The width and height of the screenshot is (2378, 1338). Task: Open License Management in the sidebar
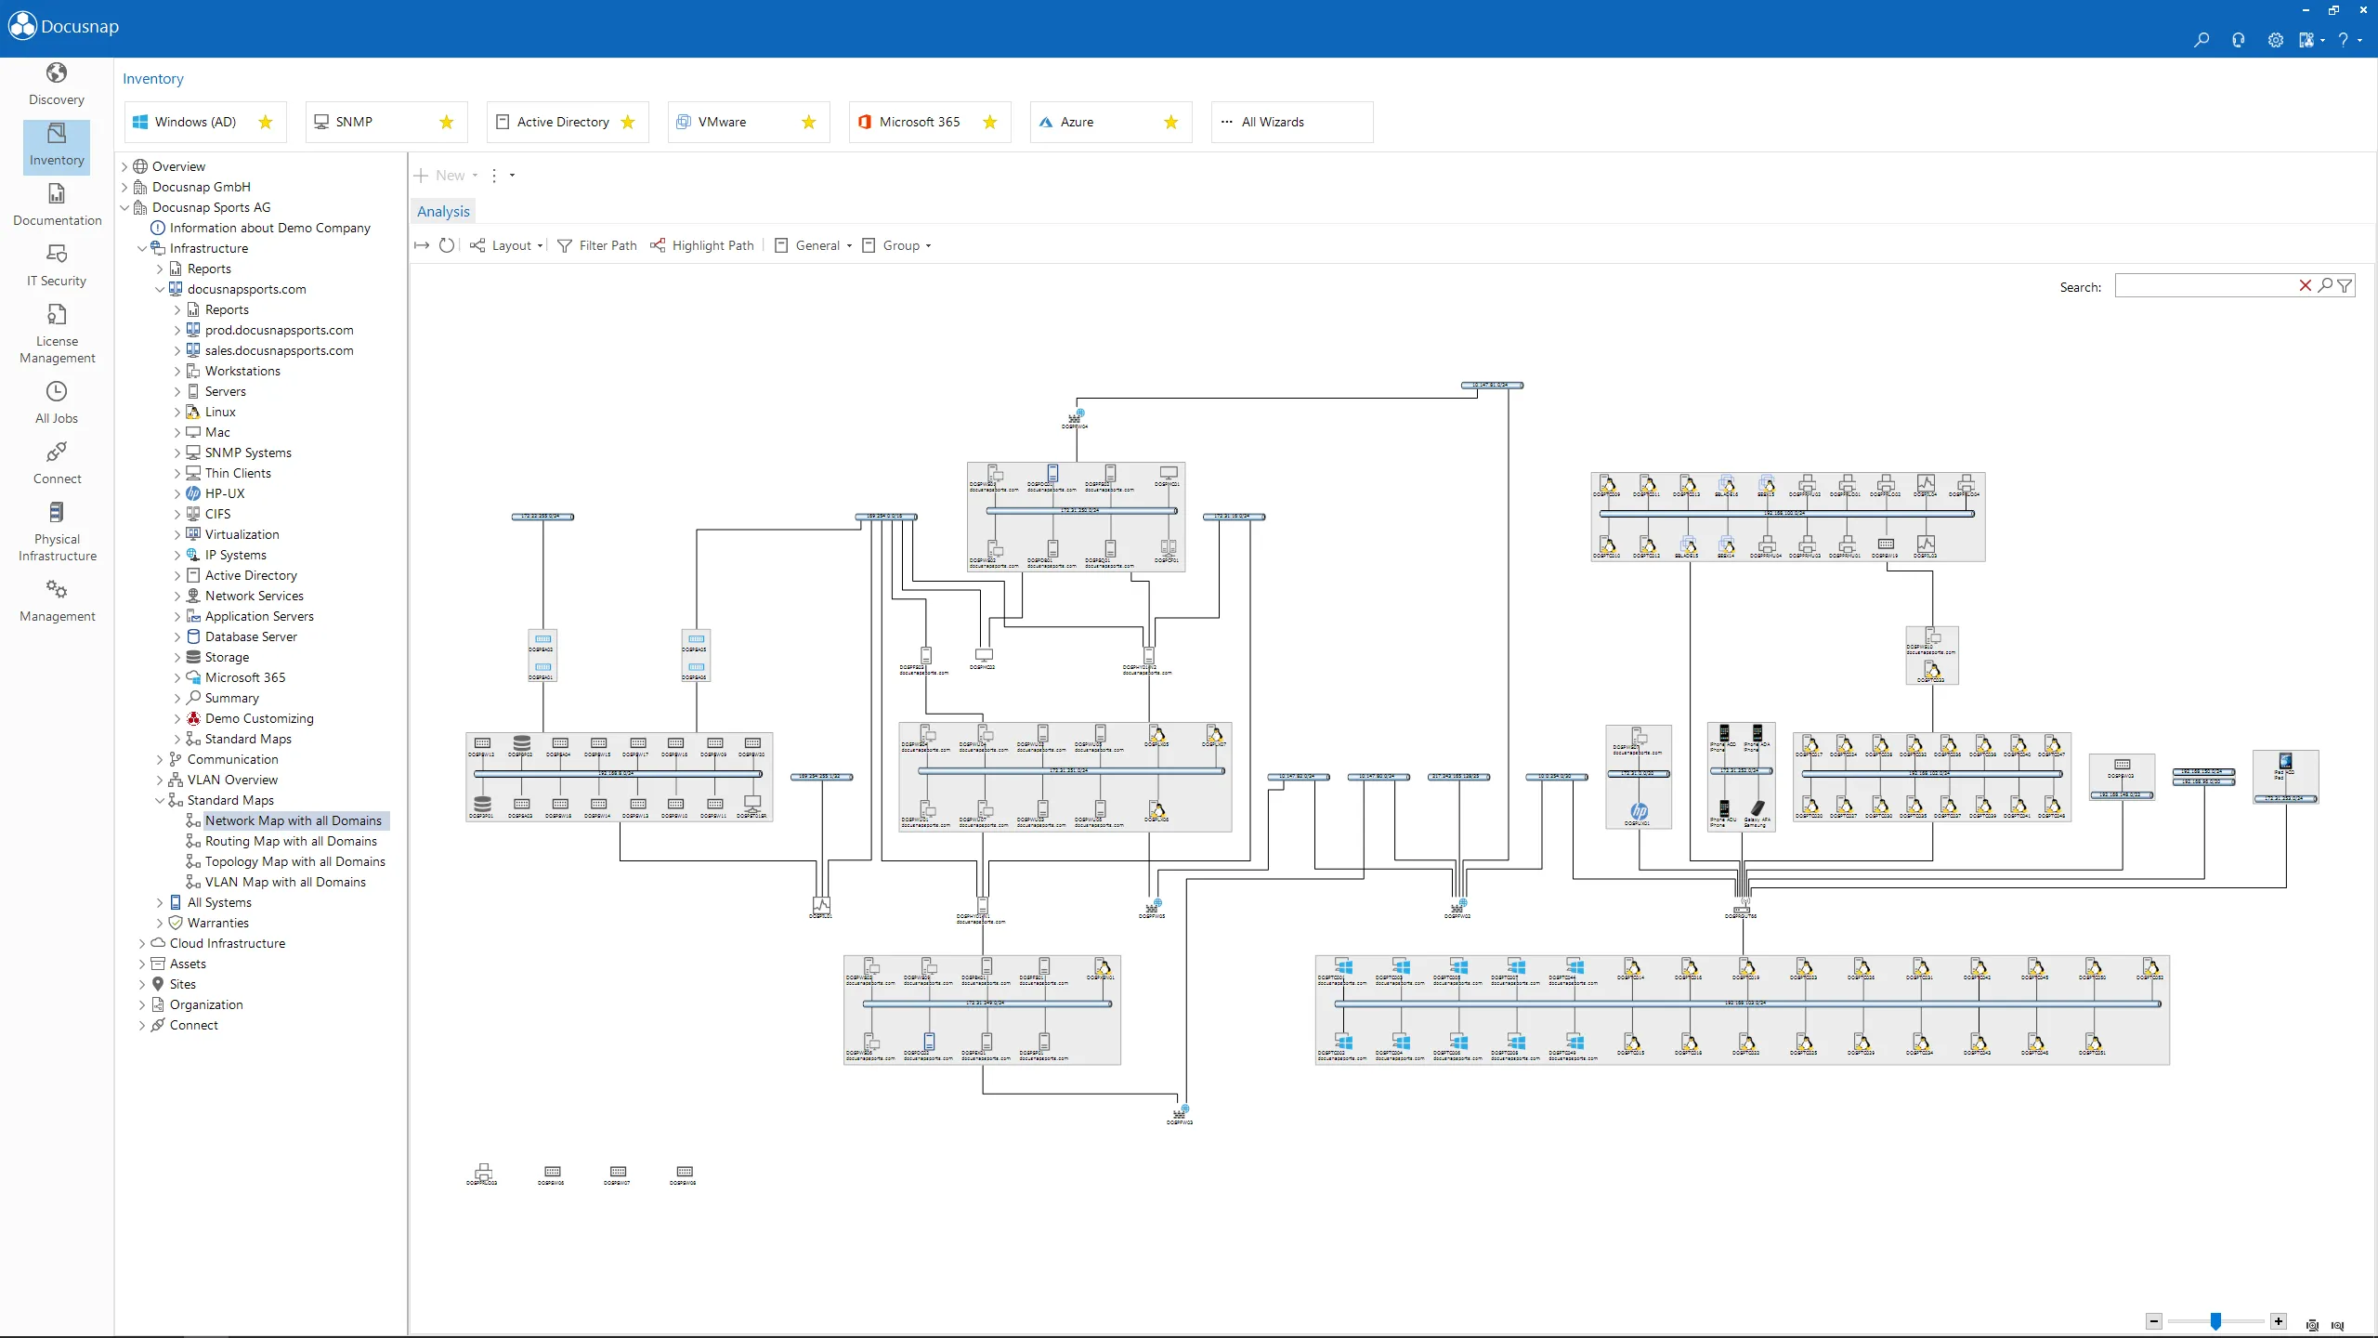tap(57, 334)
